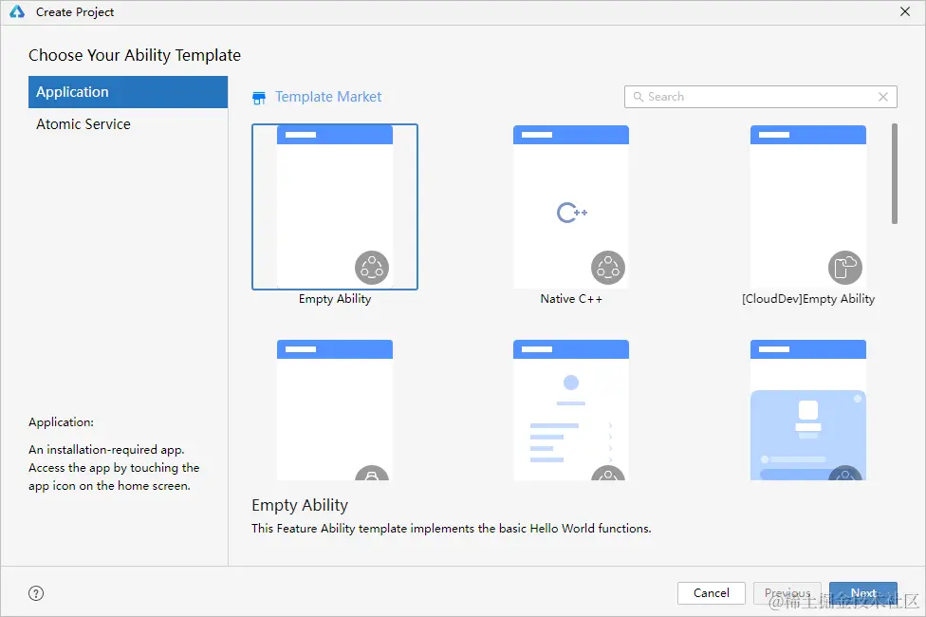Viewport: 926px width, 617px height.
Task: Click the '[CloudDev]Empty Ability' label
Action: click(808, 299)
